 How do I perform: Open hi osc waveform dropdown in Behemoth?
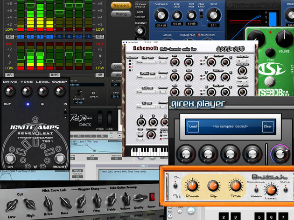pos(147,107)
